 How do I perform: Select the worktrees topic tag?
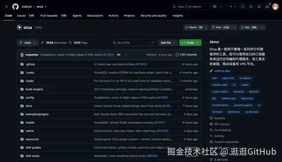pos(234,112)
